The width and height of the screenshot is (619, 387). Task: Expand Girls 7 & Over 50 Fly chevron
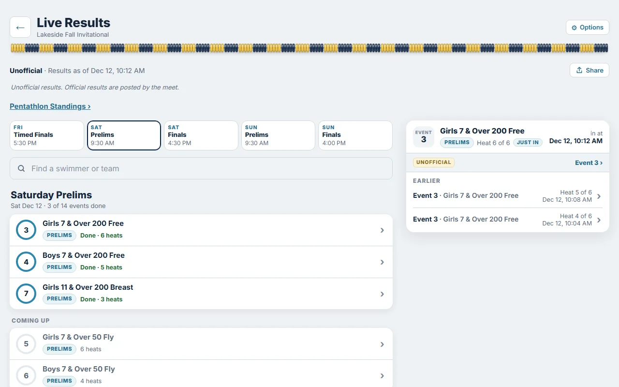[382, 344]
